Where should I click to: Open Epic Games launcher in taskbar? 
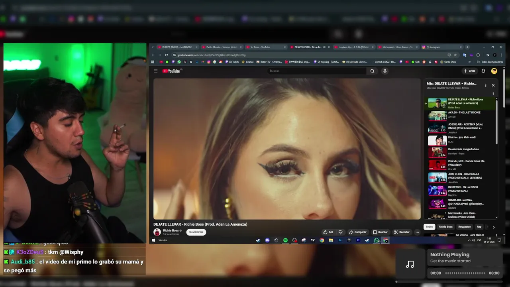pos(349,240)
